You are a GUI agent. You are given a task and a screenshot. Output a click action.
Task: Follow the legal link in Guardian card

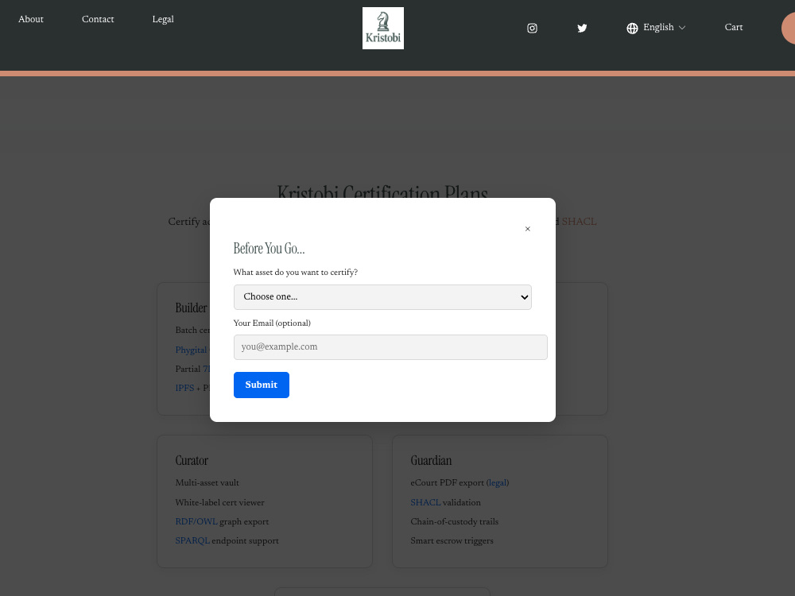pos(498,483)
